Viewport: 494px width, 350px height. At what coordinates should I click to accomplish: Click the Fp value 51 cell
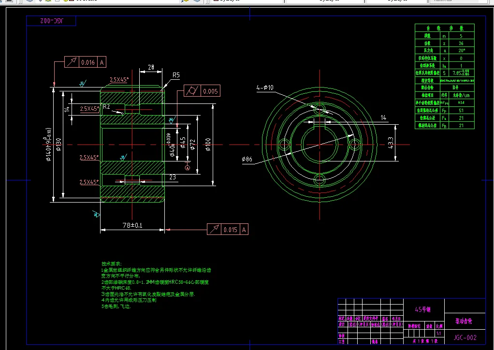point(461,110)
